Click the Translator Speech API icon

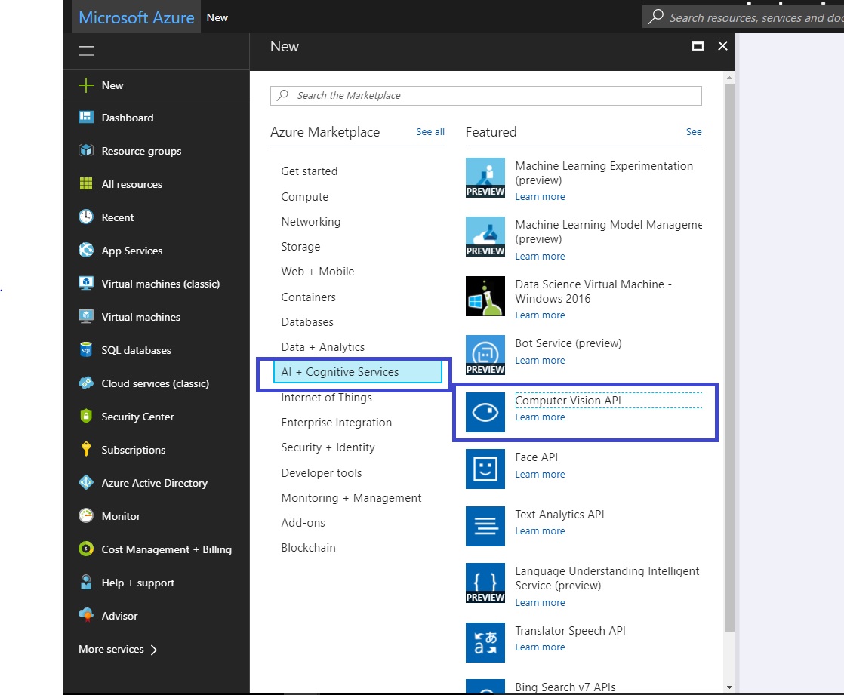pyautogui.click(x=485, y=642)
